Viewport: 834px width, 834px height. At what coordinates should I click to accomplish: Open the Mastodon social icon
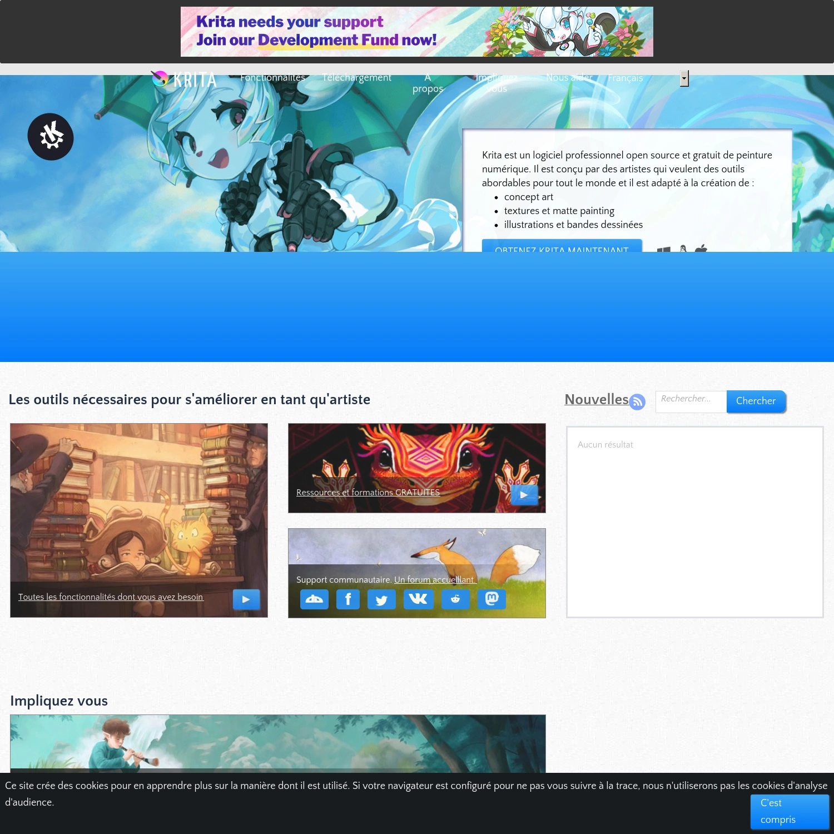(x=492, y=599)
